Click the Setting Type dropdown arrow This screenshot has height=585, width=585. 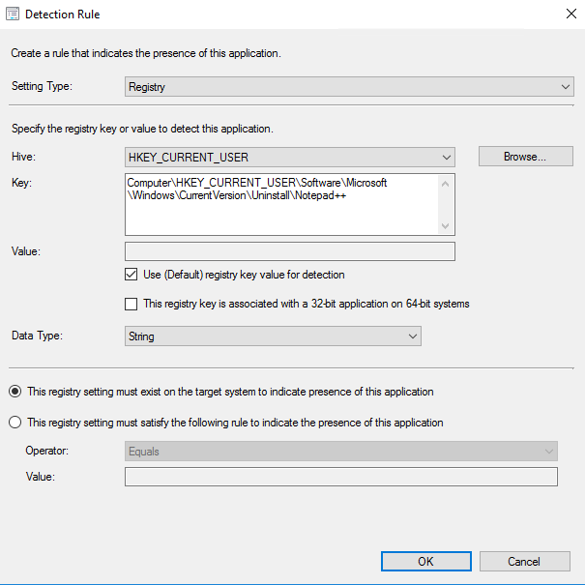pyautogui.click(x=566, y=87)
